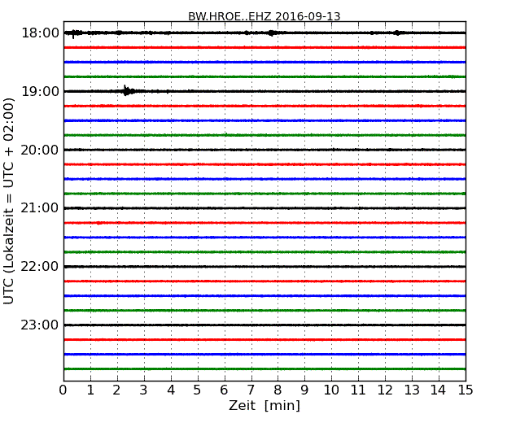This screenshot has height=423, width=529.
Task: Click the horizontal axis label Zeit [min]
Action: click(264, 405)
